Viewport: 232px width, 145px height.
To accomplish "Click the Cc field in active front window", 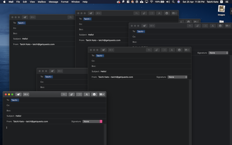I will (x=56, y=105).
